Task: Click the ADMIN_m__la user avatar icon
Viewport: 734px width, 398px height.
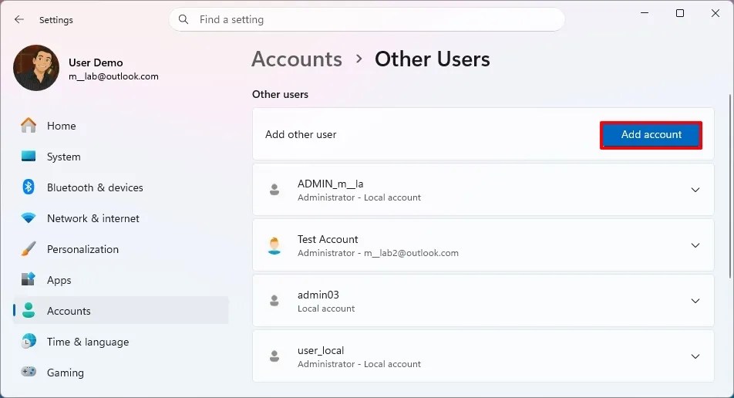Action: (274, 190)
